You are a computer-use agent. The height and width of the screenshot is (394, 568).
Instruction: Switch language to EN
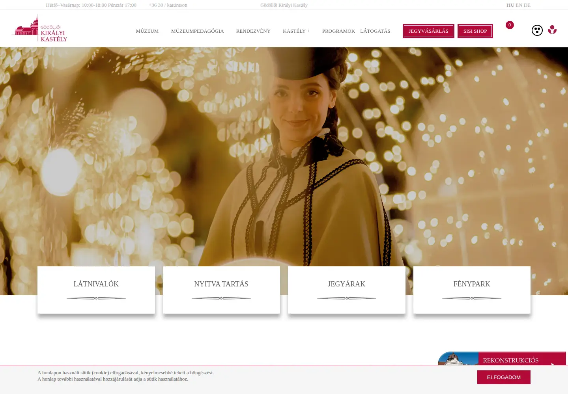click(x=519, y=5)
